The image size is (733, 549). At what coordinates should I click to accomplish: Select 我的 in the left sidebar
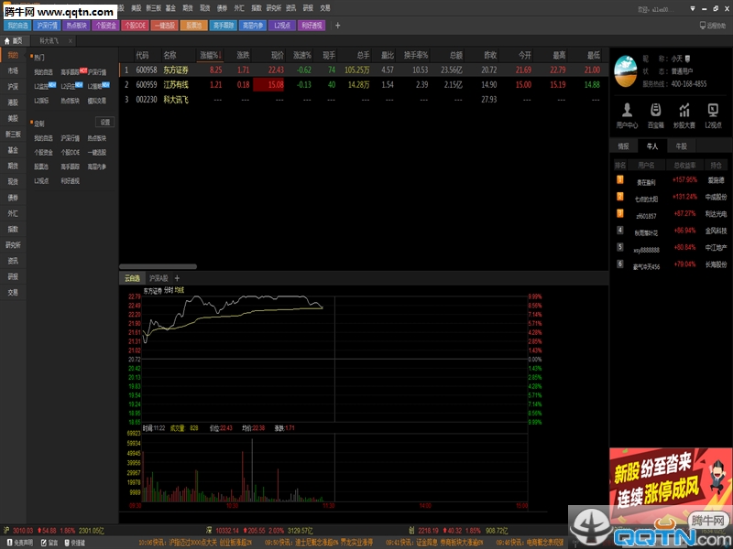[13, 55]
